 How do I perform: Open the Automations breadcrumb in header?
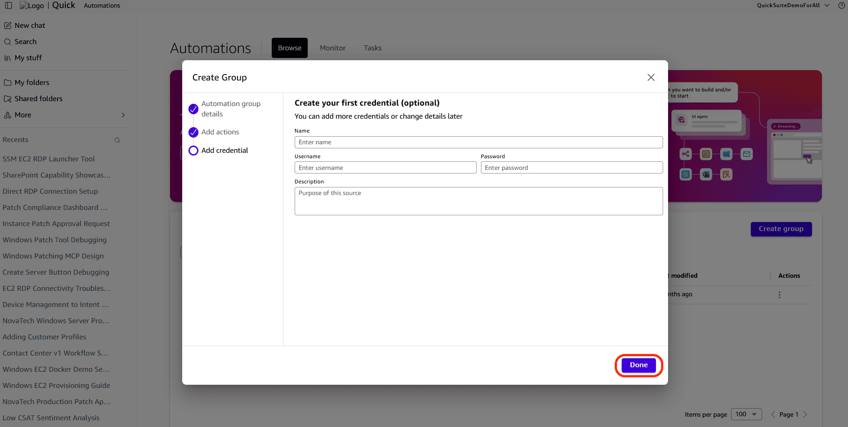coord(102,6)
